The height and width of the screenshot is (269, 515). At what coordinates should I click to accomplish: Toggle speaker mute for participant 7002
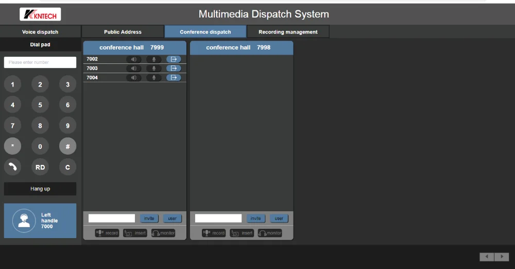tap(133, 59)
